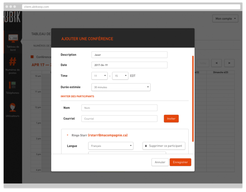Viewport: 246px width, 192px height.
Task: Click the today button in calendar
Action: (x=203, y=63)
